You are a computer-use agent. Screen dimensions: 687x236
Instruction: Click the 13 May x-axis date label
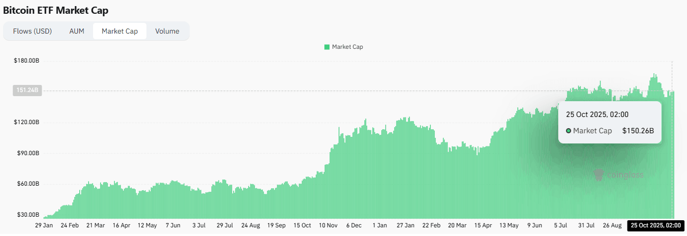click(509, 225)
